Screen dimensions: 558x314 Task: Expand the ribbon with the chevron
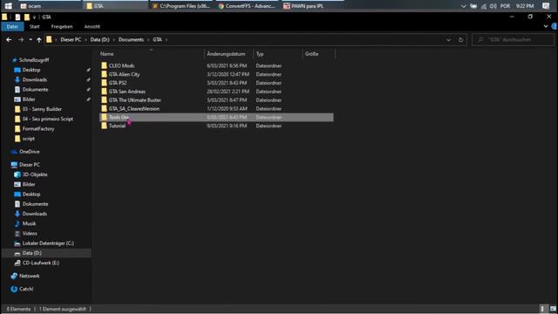pos(546,26)
